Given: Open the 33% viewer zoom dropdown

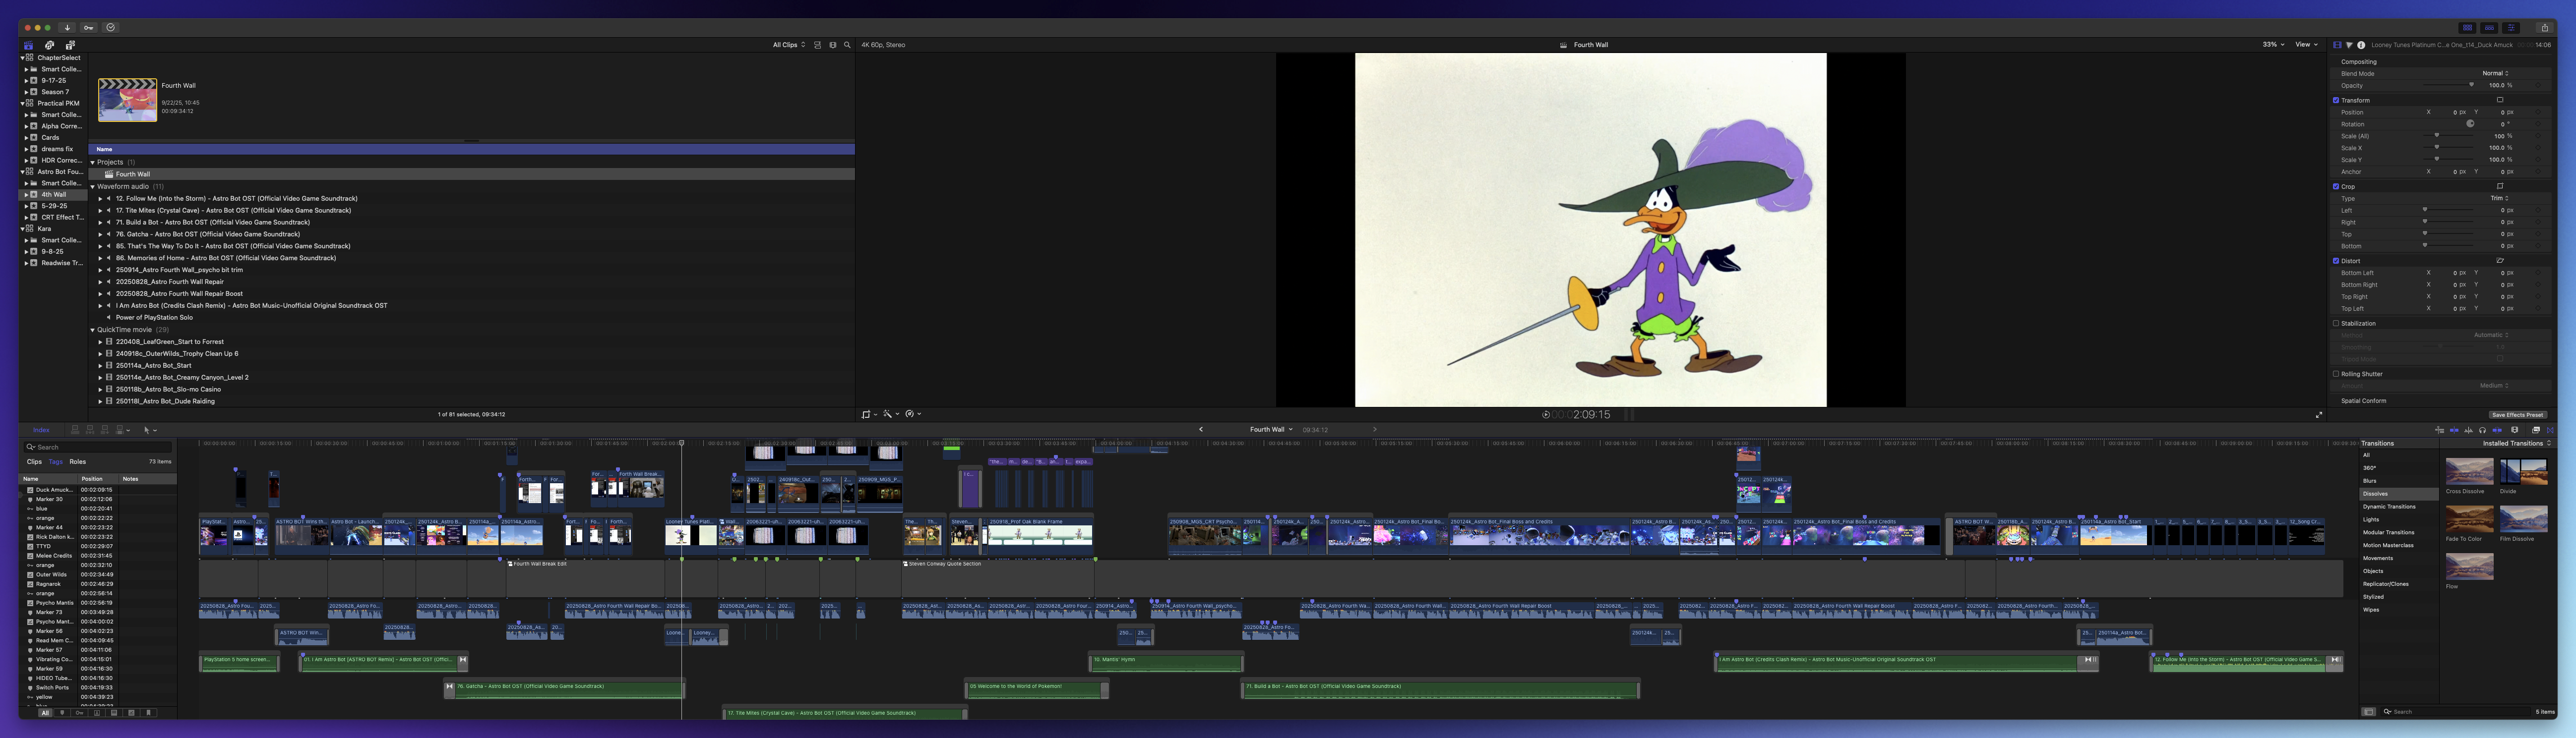Looking at the screenshot, I should (2273, 45).
